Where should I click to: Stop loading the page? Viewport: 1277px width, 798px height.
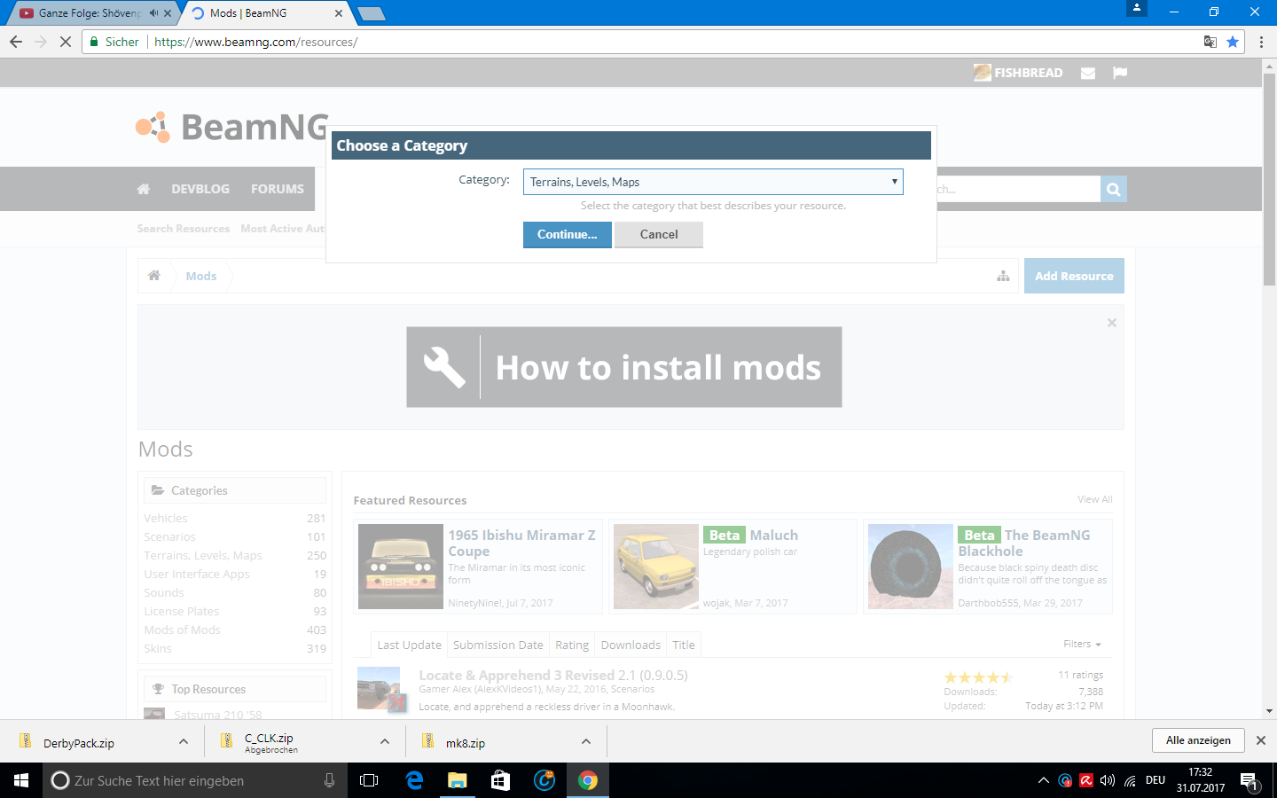click(65, 42)
